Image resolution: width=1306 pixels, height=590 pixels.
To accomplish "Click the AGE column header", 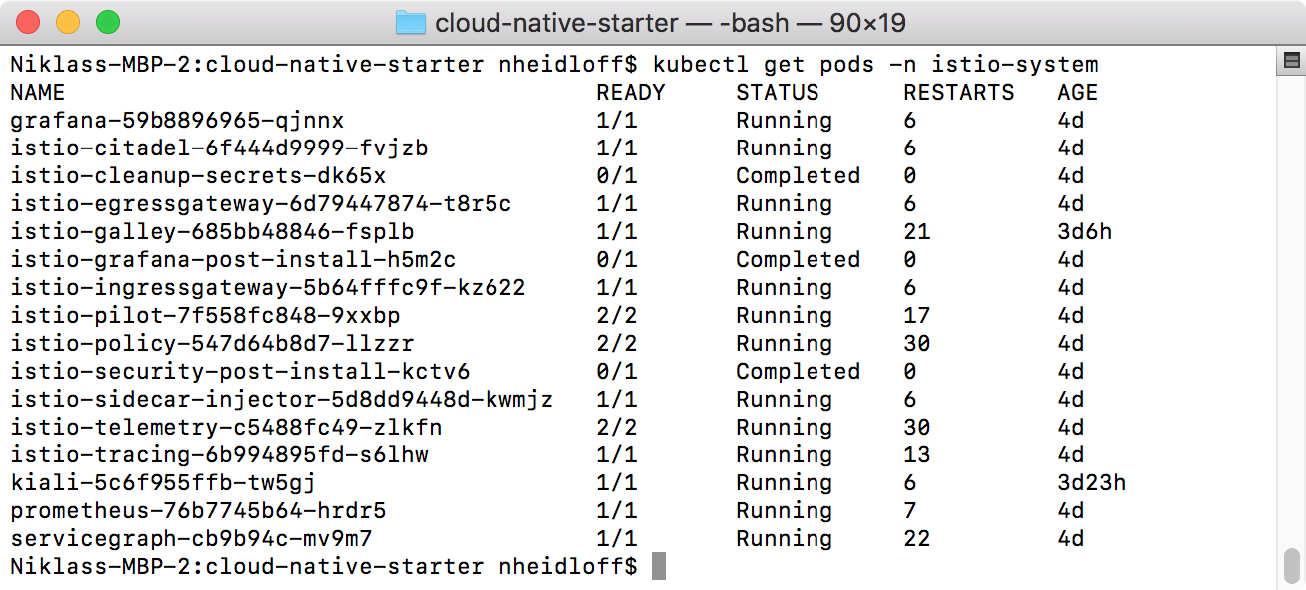I will pyautogui.click(x=1077, y=93).
